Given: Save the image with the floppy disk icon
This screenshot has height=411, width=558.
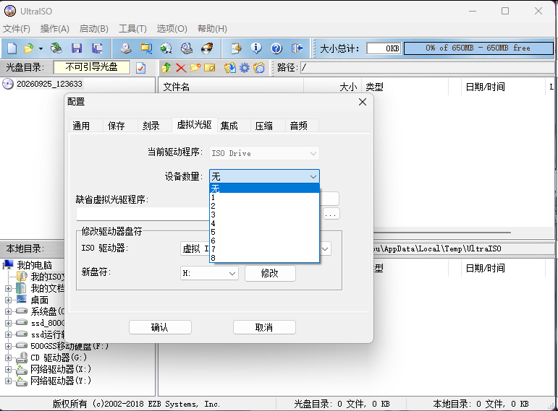Looking at the screenshot, I should [x=77, y=48].
